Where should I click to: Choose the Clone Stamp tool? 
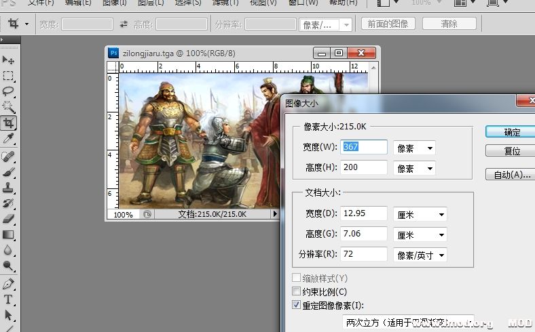[x=9, y=188]
